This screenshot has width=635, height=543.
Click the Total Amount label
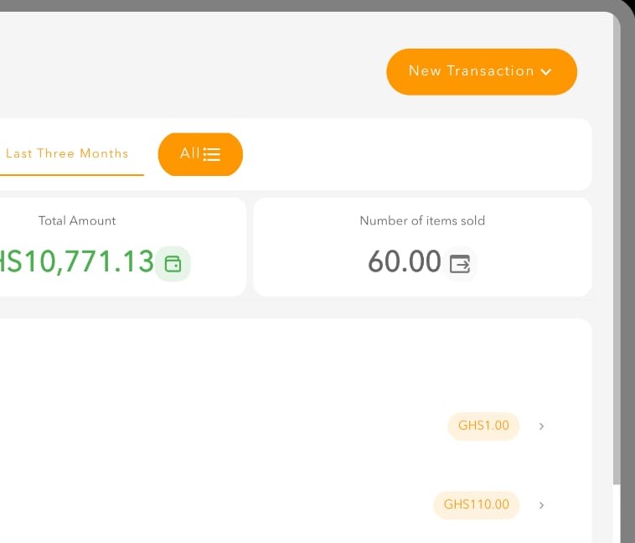[x=77, y=220]
